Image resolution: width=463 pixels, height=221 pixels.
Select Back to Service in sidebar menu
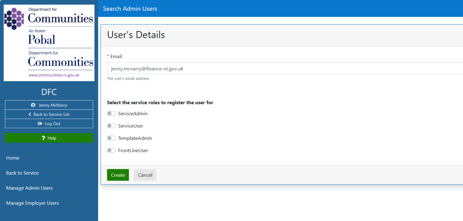coord(22,173)
